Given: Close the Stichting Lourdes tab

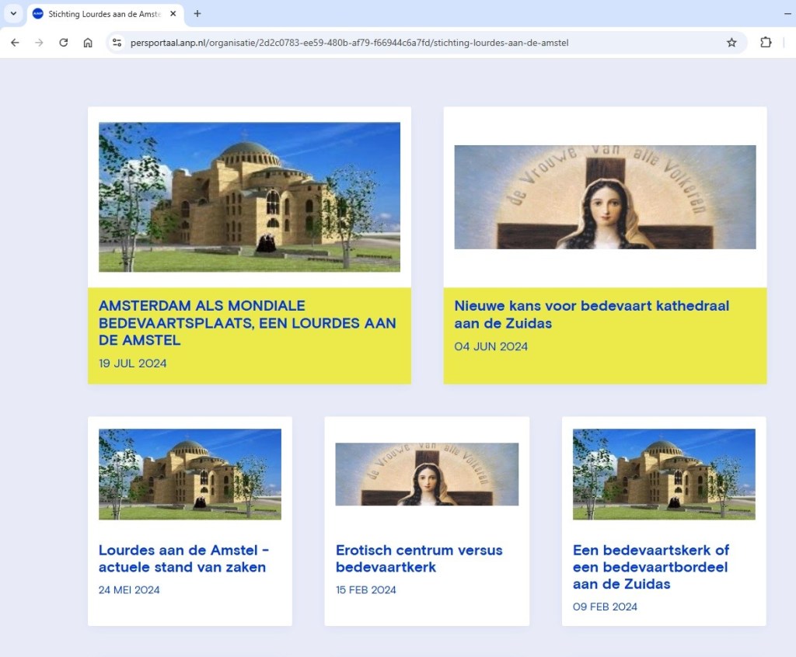Looking at the screenshot, I should [x=173, y=14].
